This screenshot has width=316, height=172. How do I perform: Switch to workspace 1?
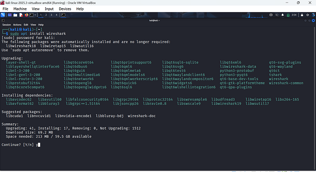click(x=41, y=15)
